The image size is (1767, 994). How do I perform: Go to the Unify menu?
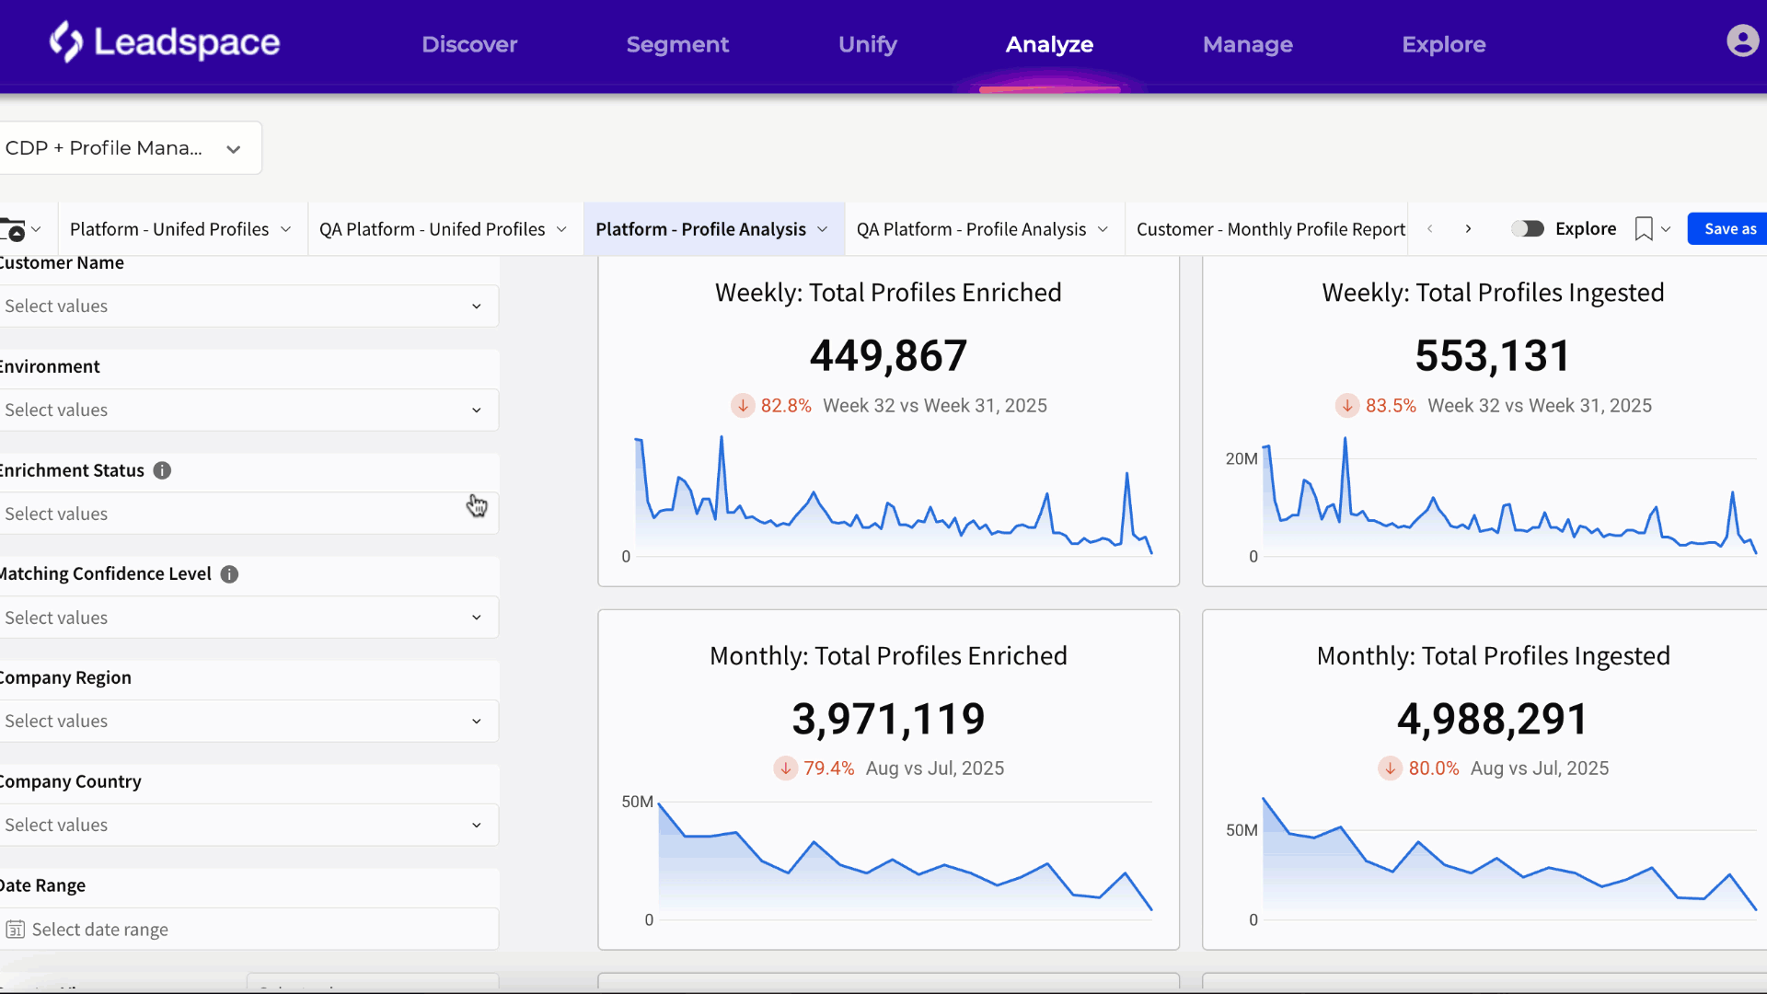[x=868, y=44]
